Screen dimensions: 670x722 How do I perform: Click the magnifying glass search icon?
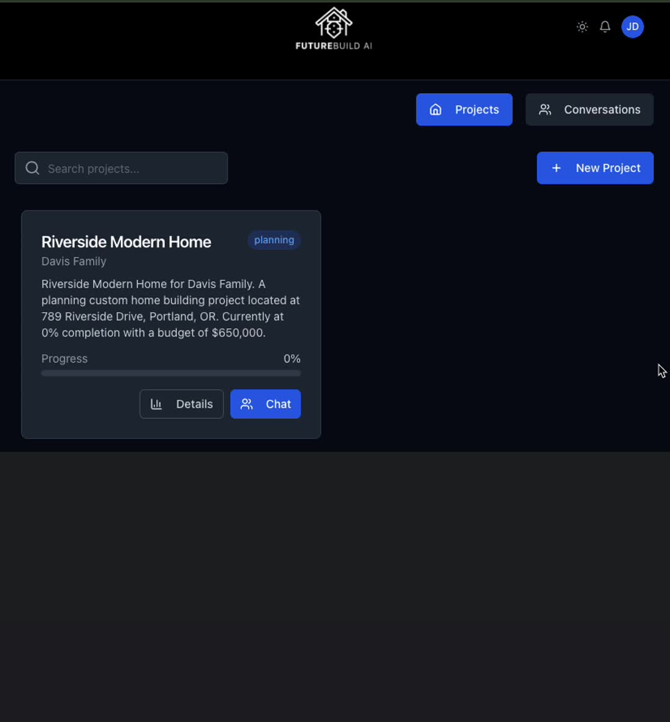[32, 168]
